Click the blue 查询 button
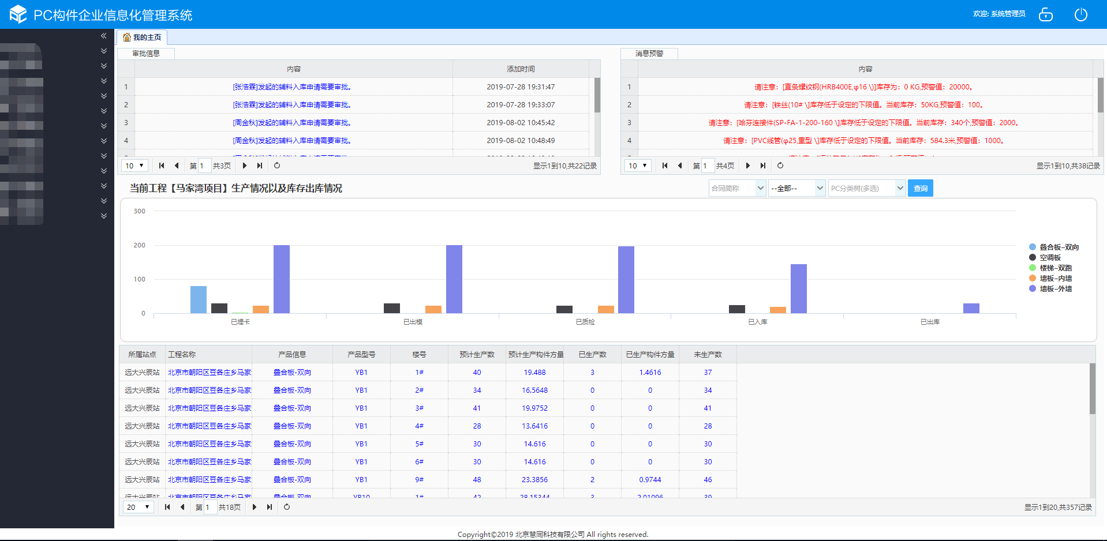This screenshot has width=1107, height=541. 920,188
